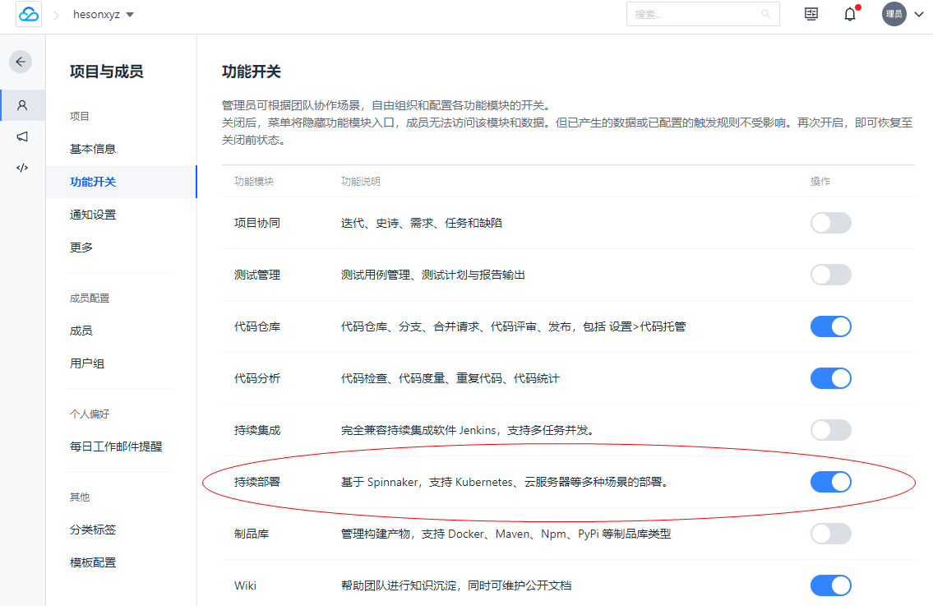Click into the 搜索 search field
This screenshot has width=933, height=606.
pyautogui.click(x=703, y=14)
